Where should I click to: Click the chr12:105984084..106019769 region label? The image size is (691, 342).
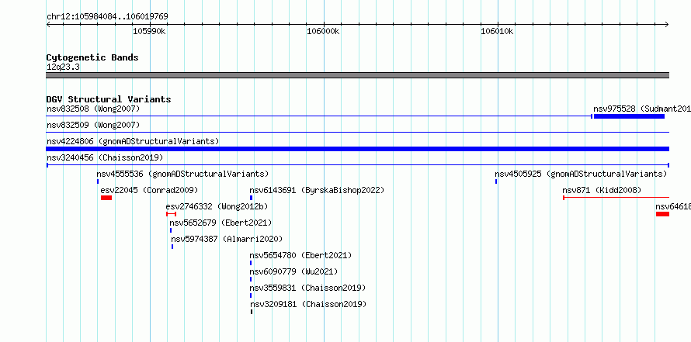tap(107, 17)
